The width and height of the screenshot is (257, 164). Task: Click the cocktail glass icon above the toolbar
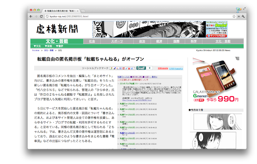[x=238, y=10]
